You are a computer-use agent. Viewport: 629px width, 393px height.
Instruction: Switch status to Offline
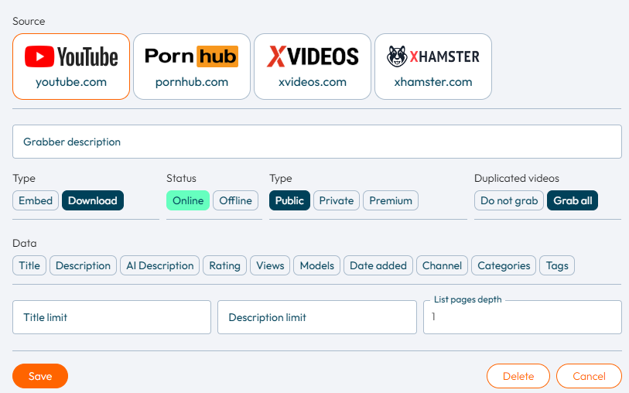click(x=235, y=200)
